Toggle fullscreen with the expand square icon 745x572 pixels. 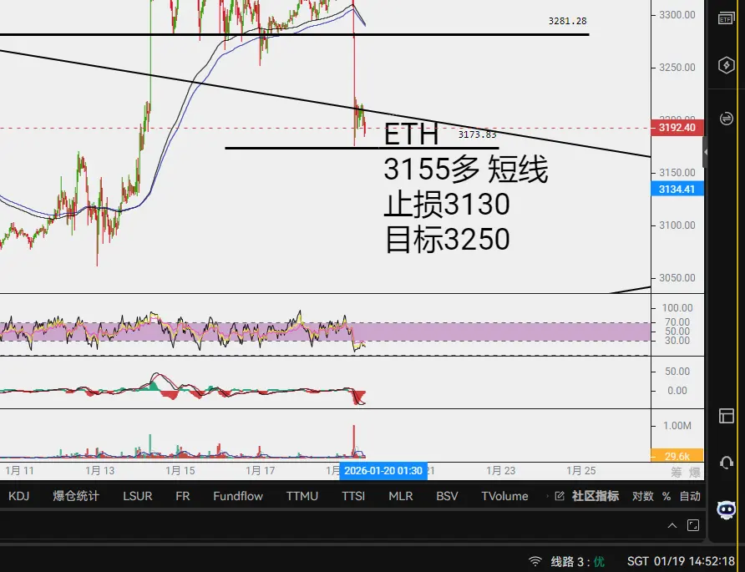(x=693, y=525)
